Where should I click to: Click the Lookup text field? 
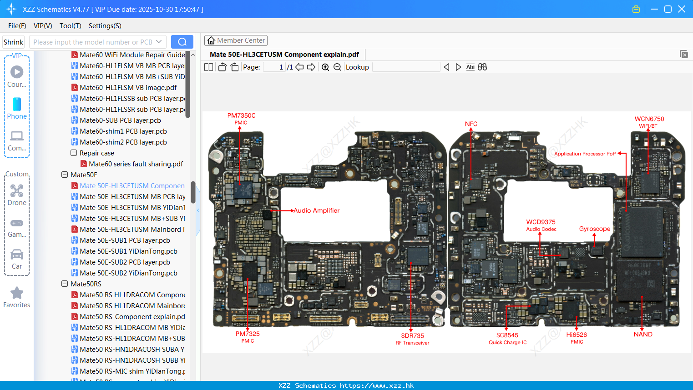[406, 67]
